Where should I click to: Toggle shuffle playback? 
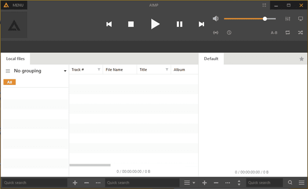pyautogui.click(x=300, y=33)
